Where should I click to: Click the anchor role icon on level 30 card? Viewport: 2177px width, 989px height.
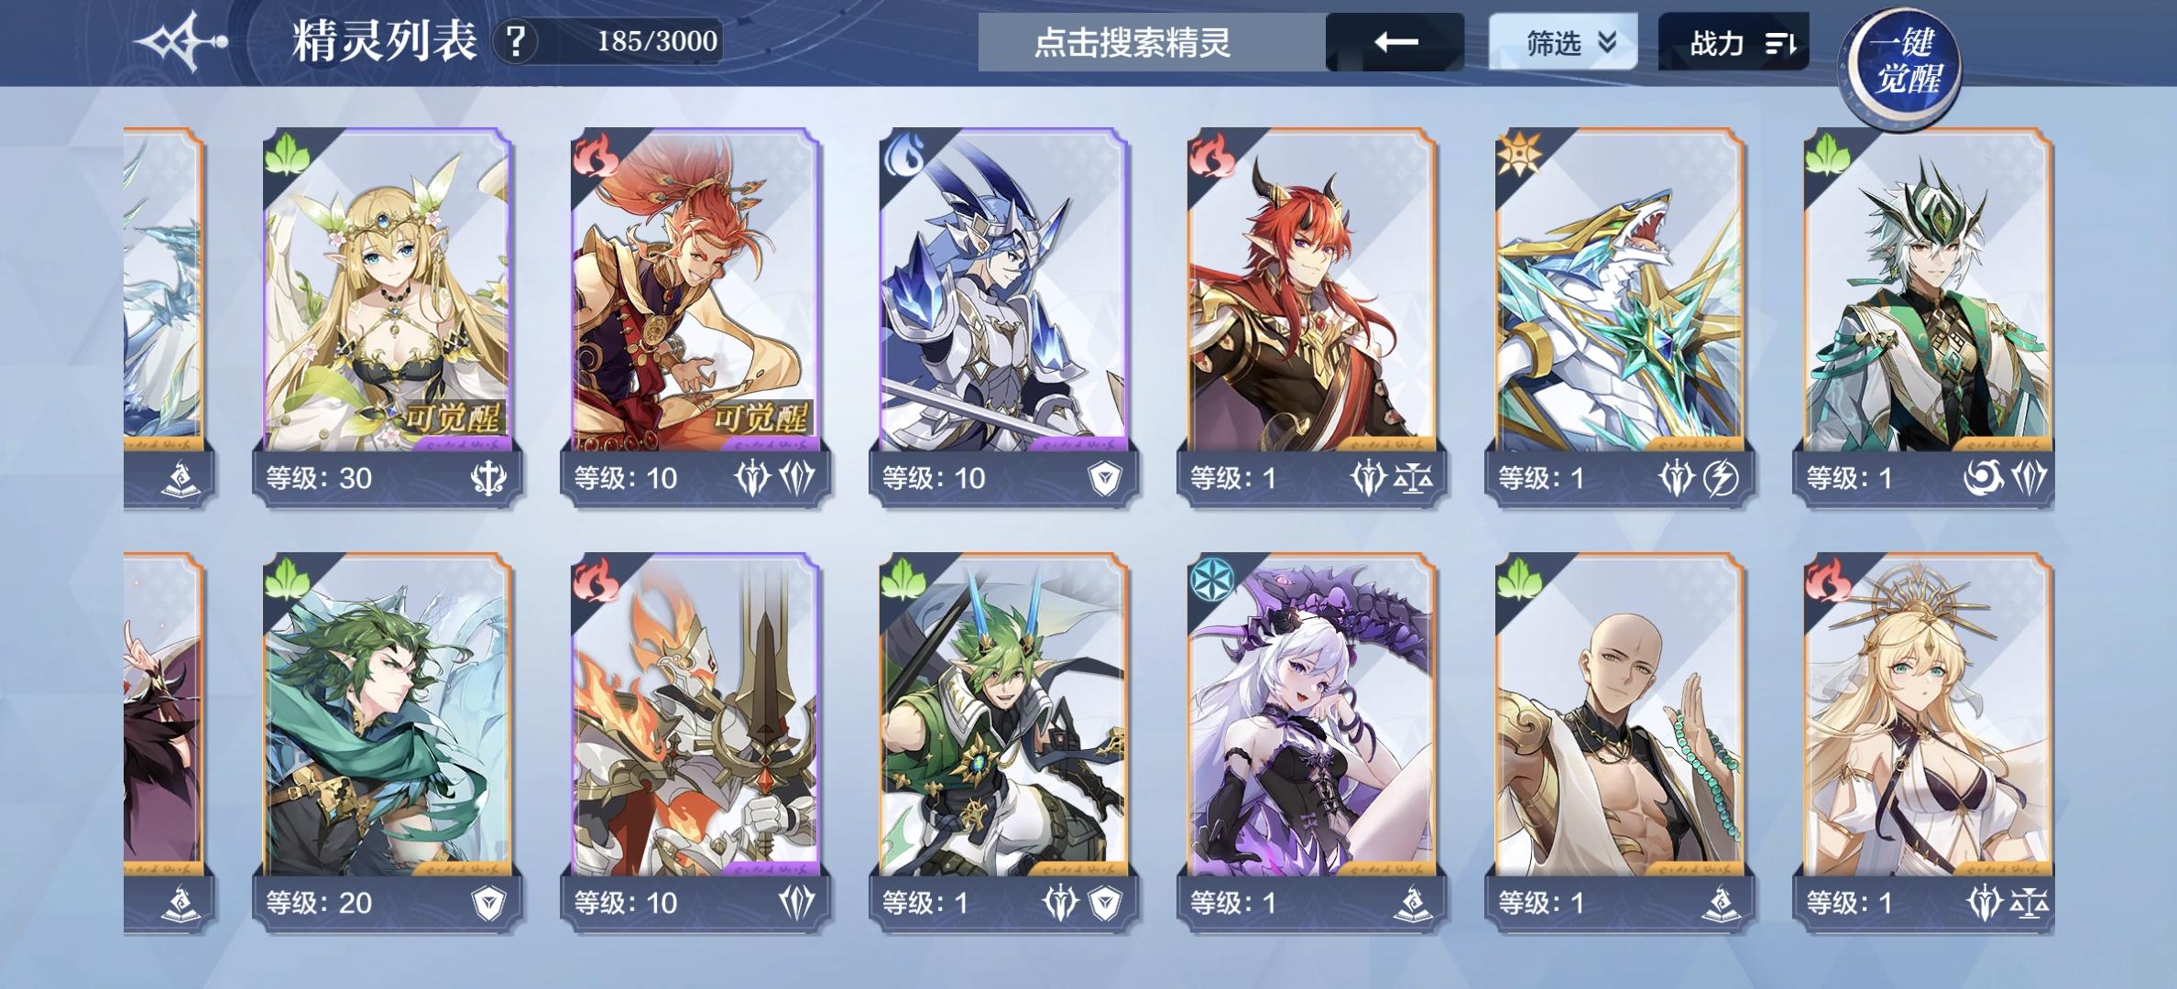point(488,478)
